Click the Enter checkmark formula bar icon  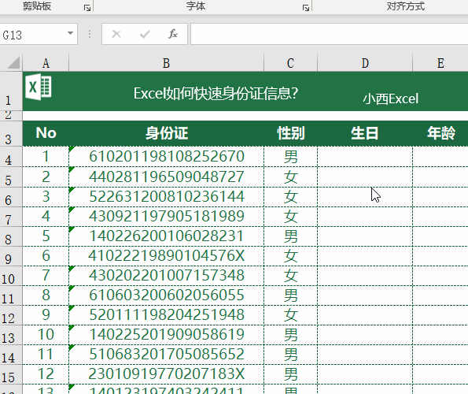pos(145,34)
